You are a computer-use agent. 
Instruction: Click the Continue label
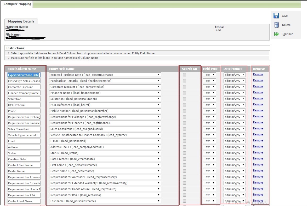point(287,34)
